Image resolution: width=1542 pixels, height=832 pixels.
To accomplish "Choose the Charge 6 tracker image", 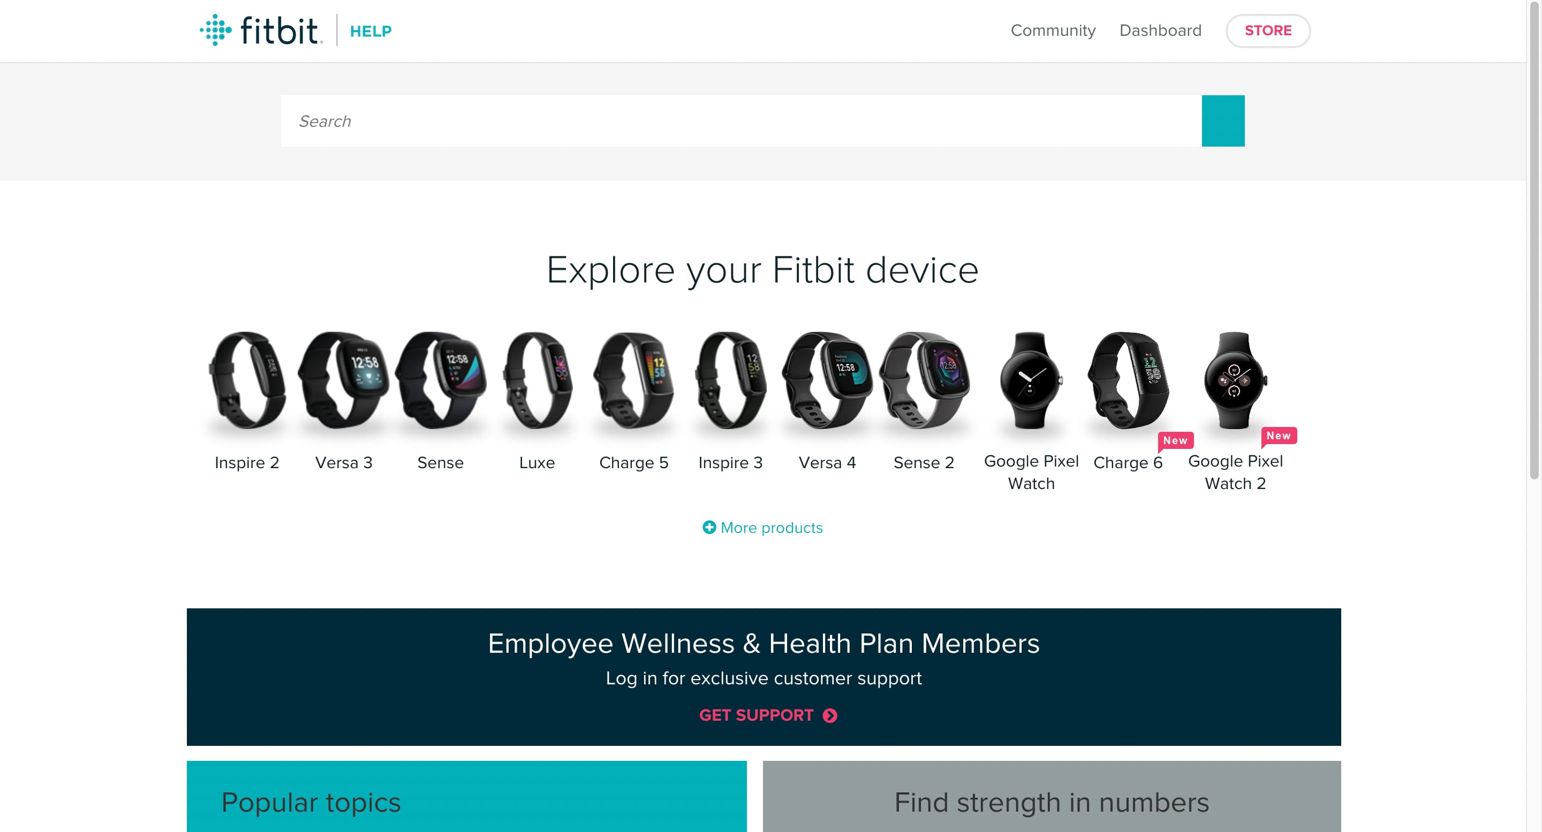I will pyautogui.click(x=1128, y=380).
